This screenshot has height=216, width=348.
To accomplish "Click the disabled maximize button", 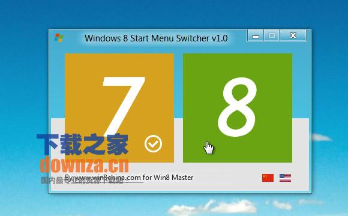I will coord(272,35).
